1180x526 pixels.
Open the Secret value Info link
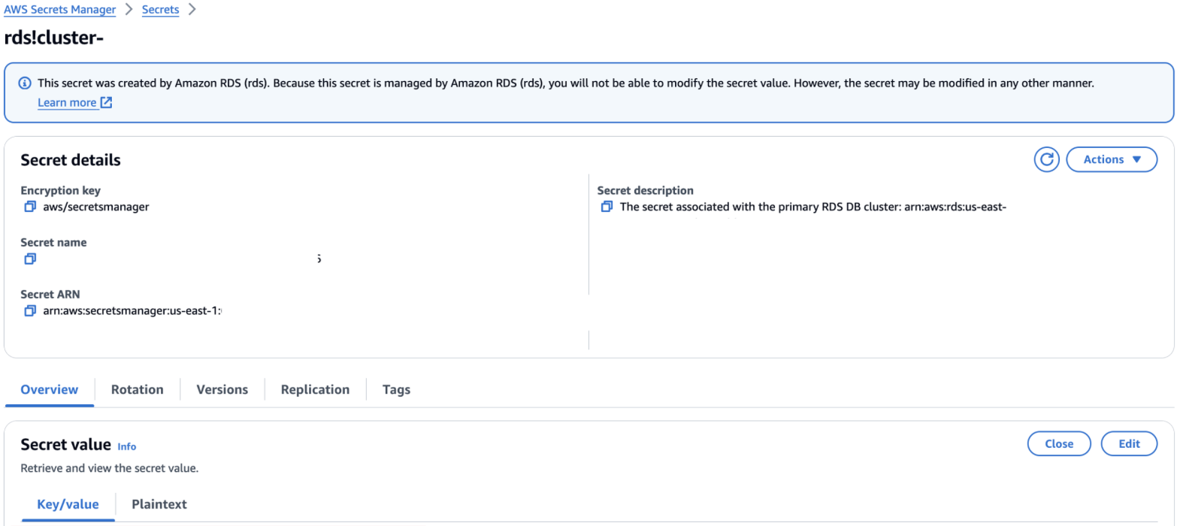(127, 446)
